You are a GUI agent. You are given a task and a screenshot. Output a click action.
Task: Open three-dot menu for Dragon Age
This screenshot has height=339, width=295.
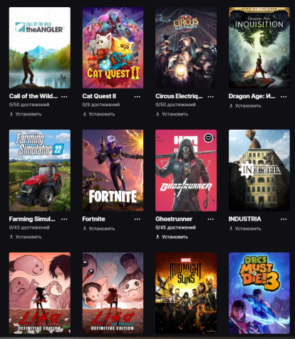coord(284,97)
